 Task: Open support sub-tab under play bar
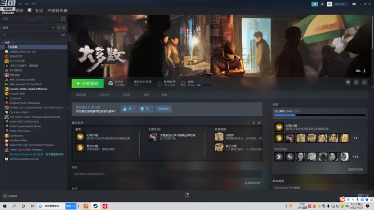tap(165, 95)
